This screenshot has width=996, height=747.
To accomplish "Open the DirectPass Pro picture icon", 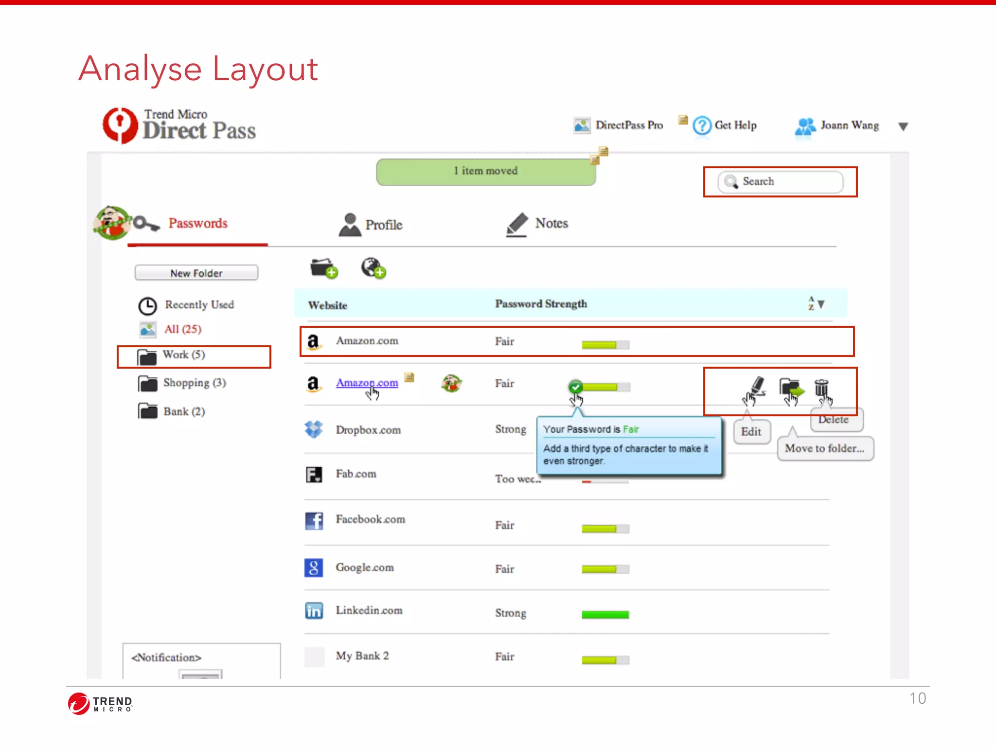I will point(582,125).
